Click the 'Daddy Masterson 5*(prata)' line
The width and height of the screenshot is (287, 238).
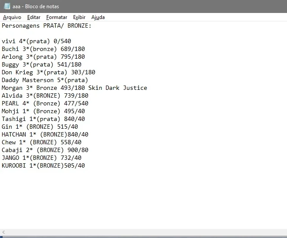point(45,80)
